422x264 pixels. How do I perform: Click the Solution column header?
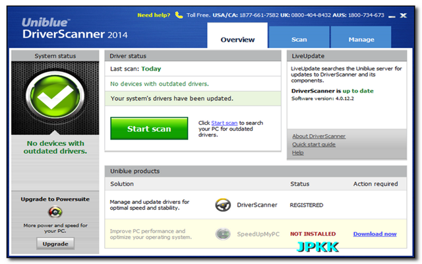[122, 184]
